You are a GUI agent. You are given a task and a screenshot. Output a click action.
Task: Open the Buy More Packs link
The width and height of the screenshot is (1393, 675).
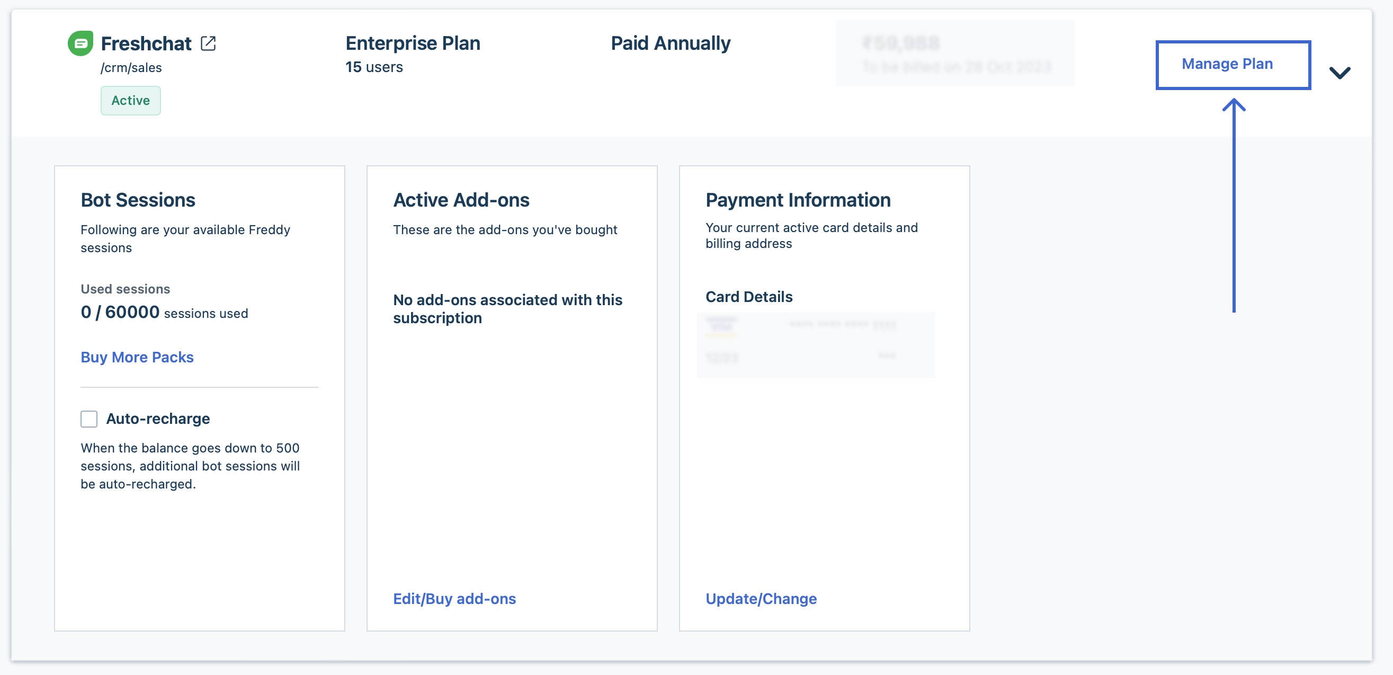coord(137,357)
